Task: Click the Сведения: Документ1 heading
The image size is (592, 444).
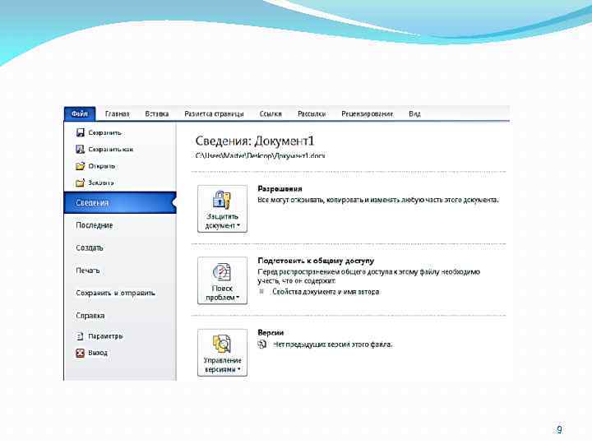Action: pos(255,141)
